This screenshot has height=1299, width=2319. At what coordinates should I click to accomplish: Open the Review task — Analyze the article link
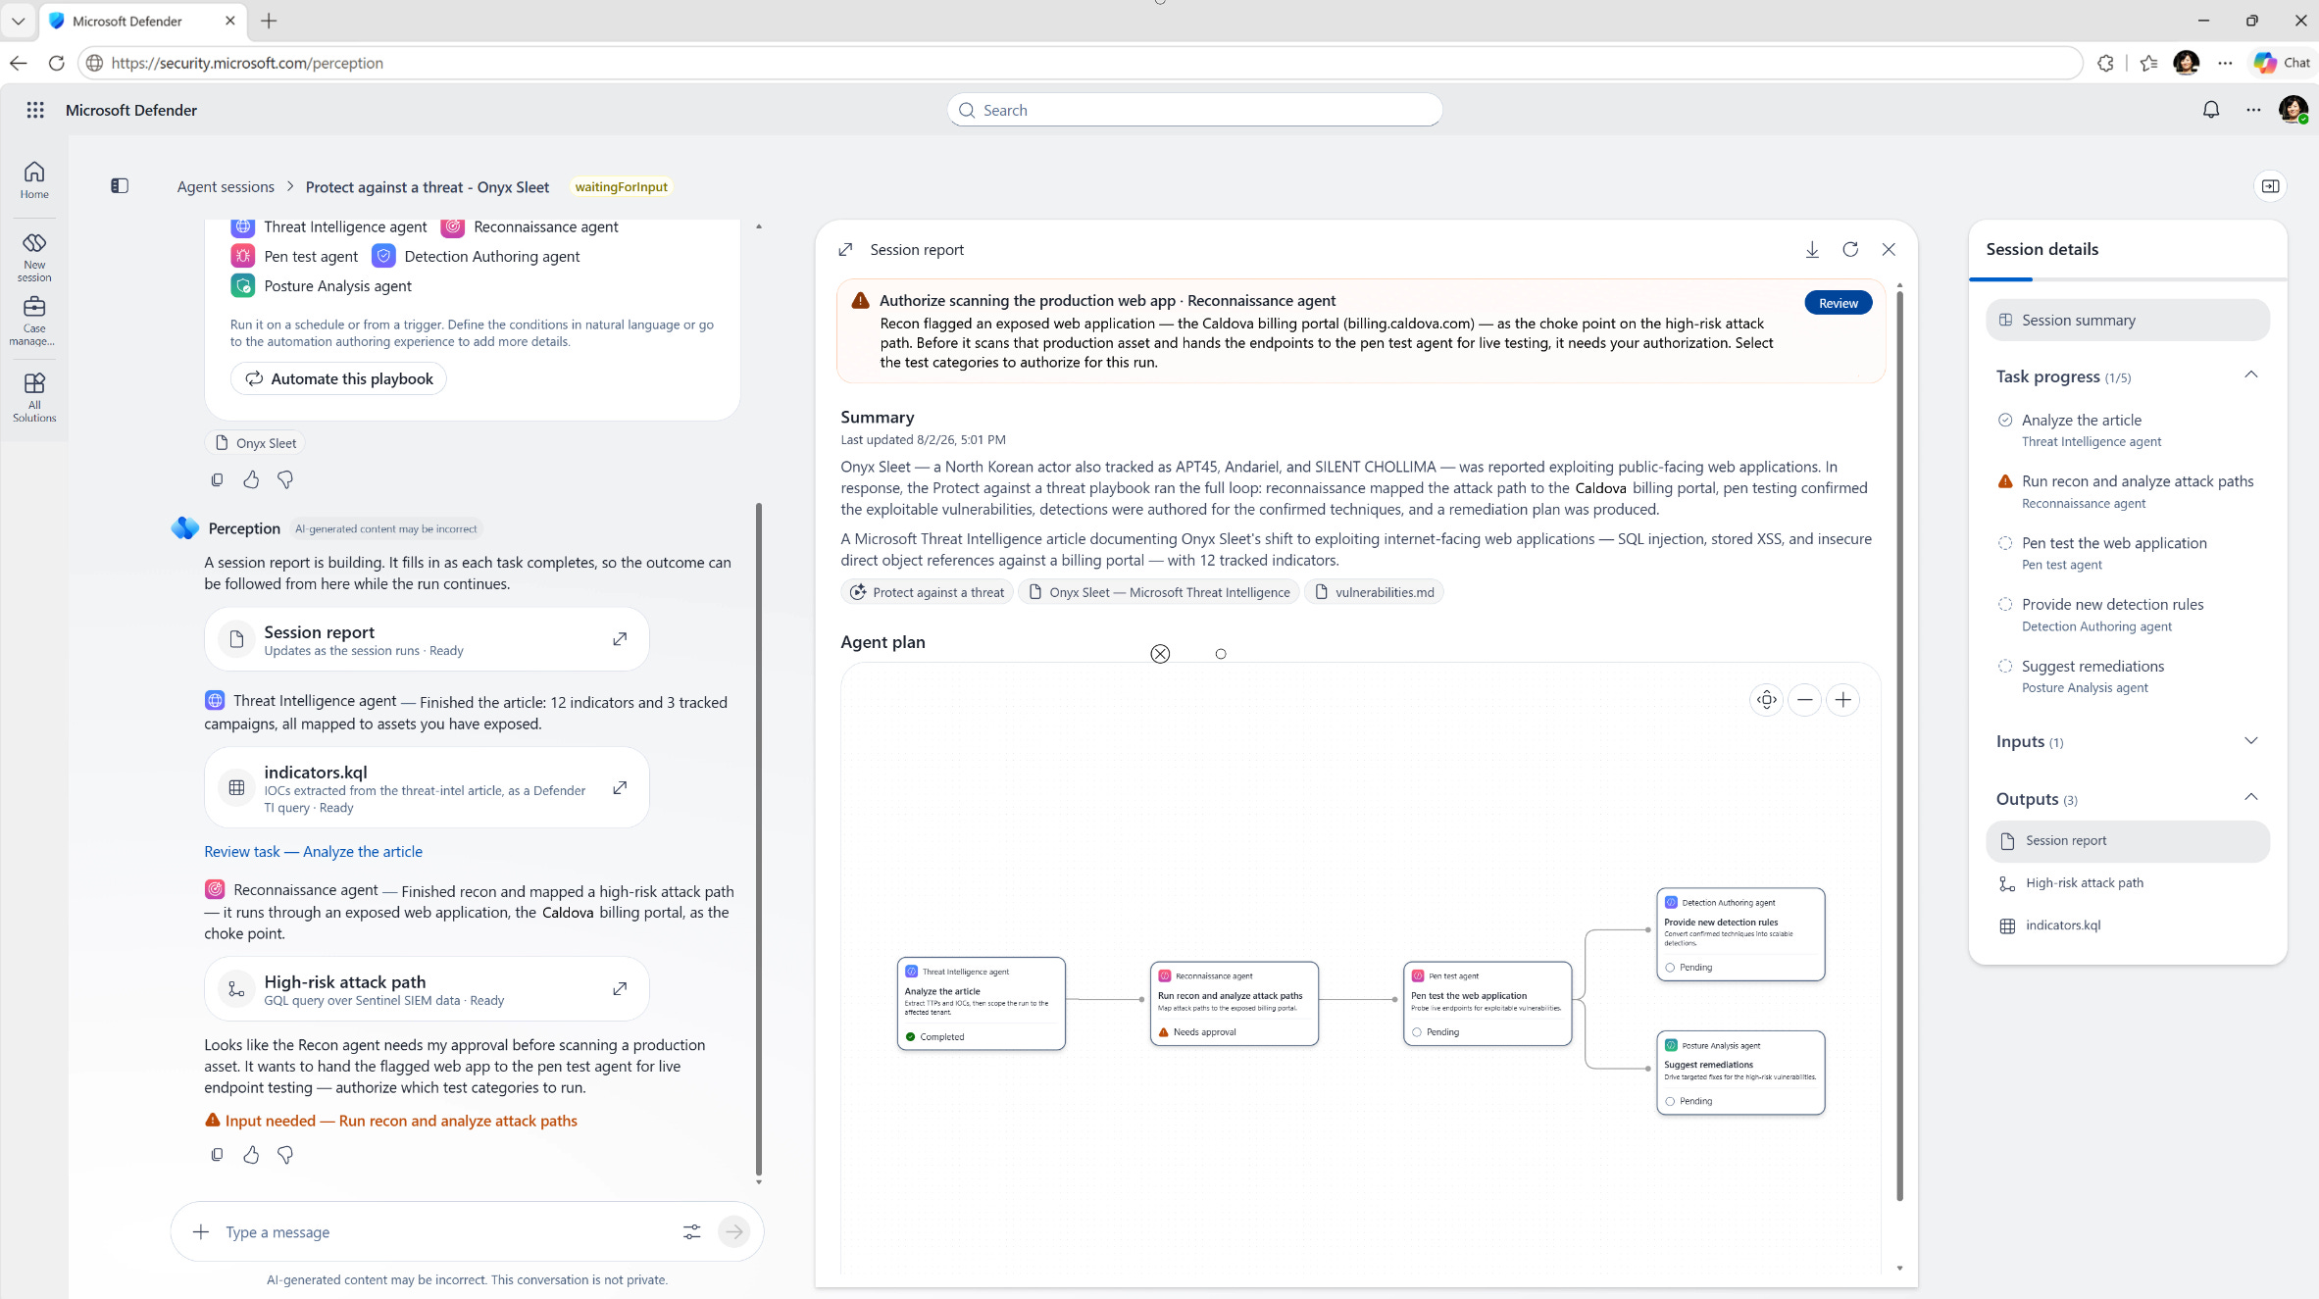314,852
